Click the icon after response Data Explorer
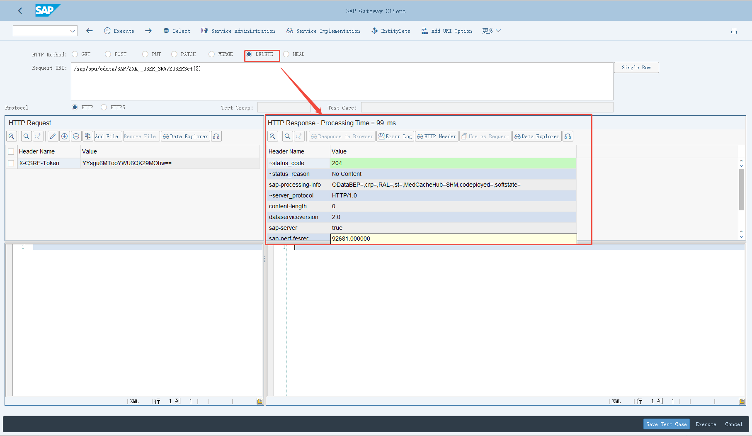752x436 pixels. 568,136
